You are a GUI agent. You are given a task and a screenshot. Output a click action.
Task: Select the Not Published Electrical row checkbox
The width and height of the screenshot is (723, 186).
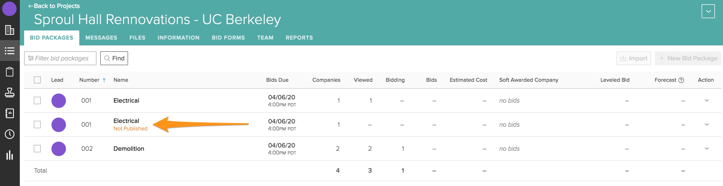pos(37,125)
